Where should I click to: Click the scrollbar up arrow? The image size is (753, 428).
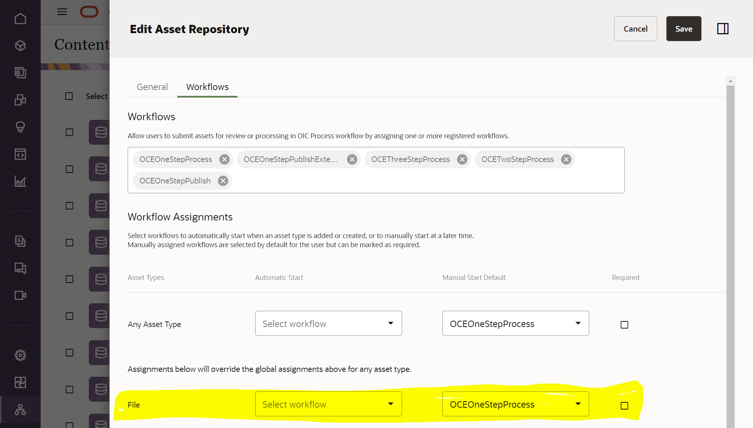(730, 81)
